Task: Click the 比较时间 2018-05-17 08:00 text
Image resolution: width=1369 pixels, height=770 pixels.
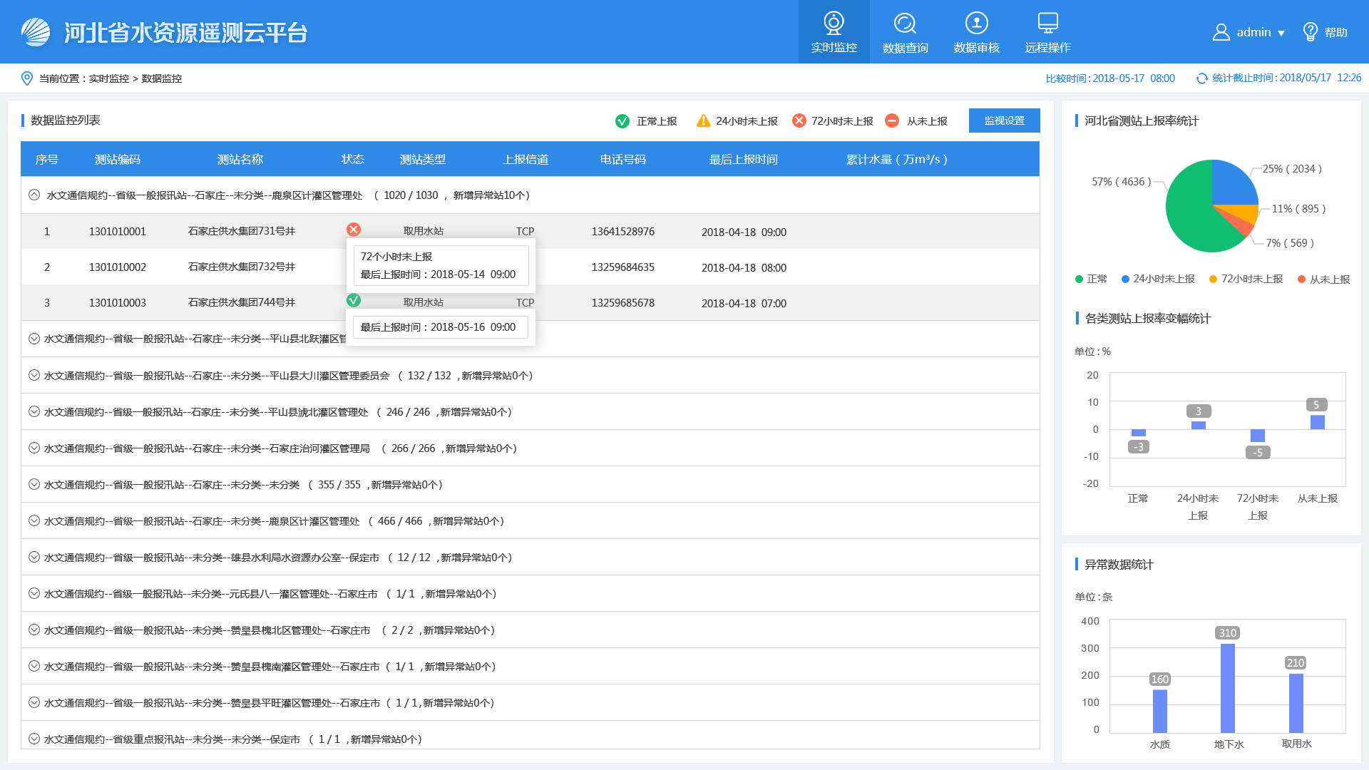Action: (x=1110, y=78)
